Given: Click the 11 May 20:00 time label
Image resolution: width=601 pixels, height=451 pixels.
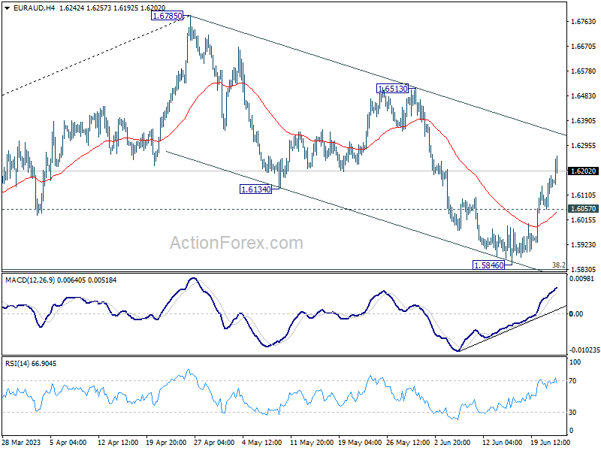Looking at the screenshot, I should tap(311, 442).
